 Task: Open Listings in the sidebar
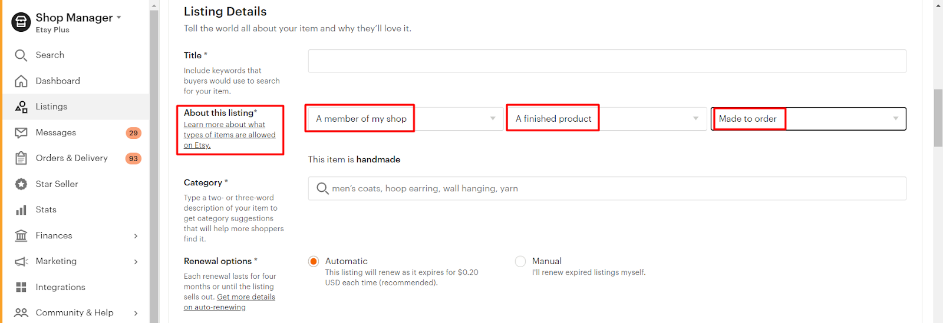point(51,106)
